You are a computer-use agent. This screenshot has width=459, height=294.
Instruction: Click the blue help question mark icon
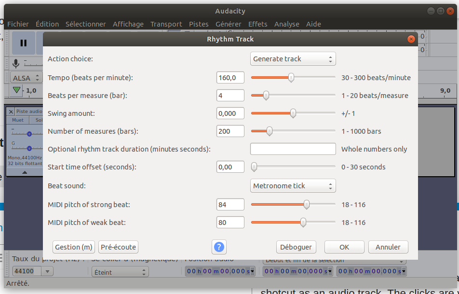(219, 247)
